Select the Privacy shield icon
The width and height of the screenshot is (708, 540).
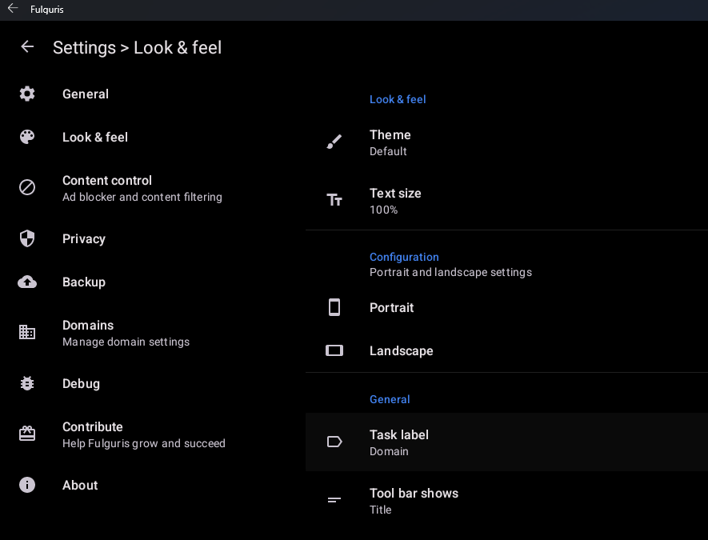[26, 238]
